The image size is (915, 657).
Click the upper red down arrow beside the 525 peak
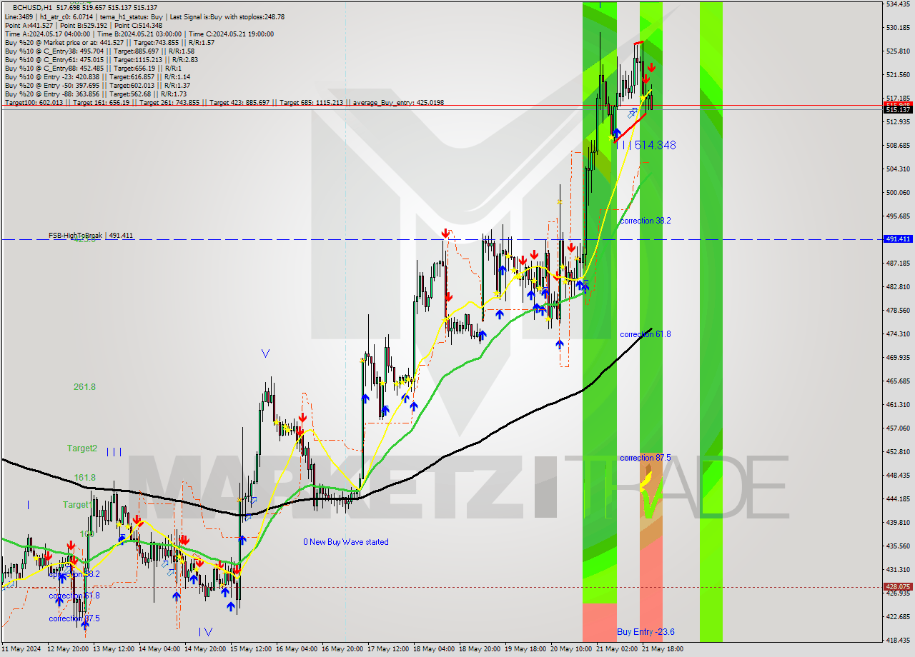(652, 66)
